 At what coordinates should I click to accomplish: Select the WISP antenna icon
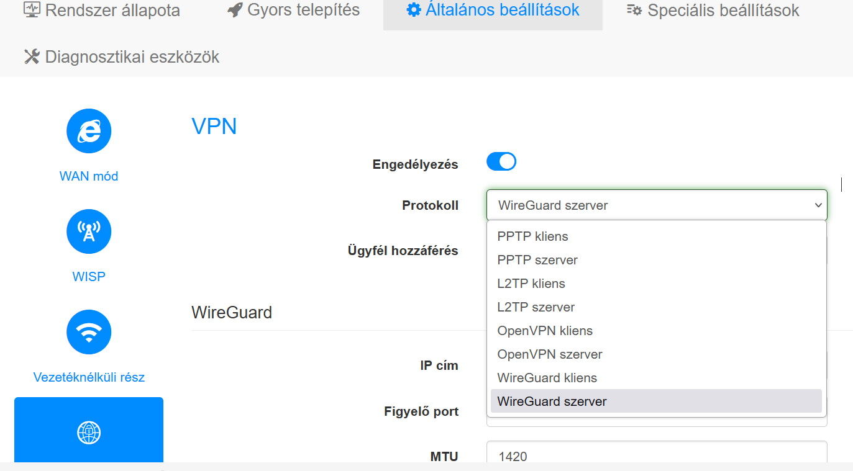coord(89,231)
